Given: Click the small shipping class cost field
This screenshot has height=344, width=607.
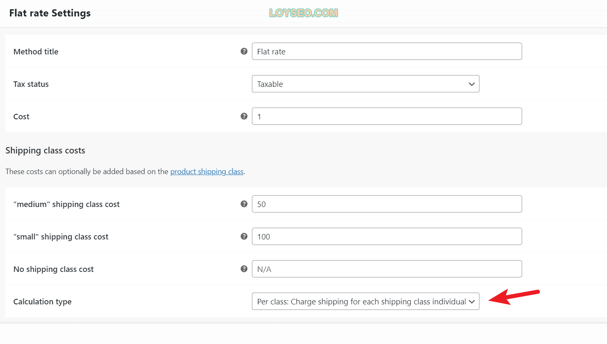Looking at the screenshot, I should tap(387, 236).
